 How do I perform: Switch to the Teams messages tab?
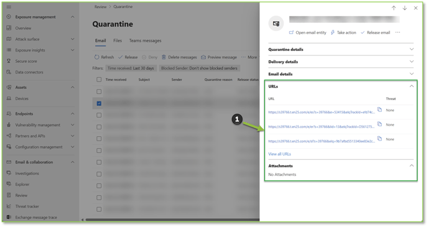(145, 40)
